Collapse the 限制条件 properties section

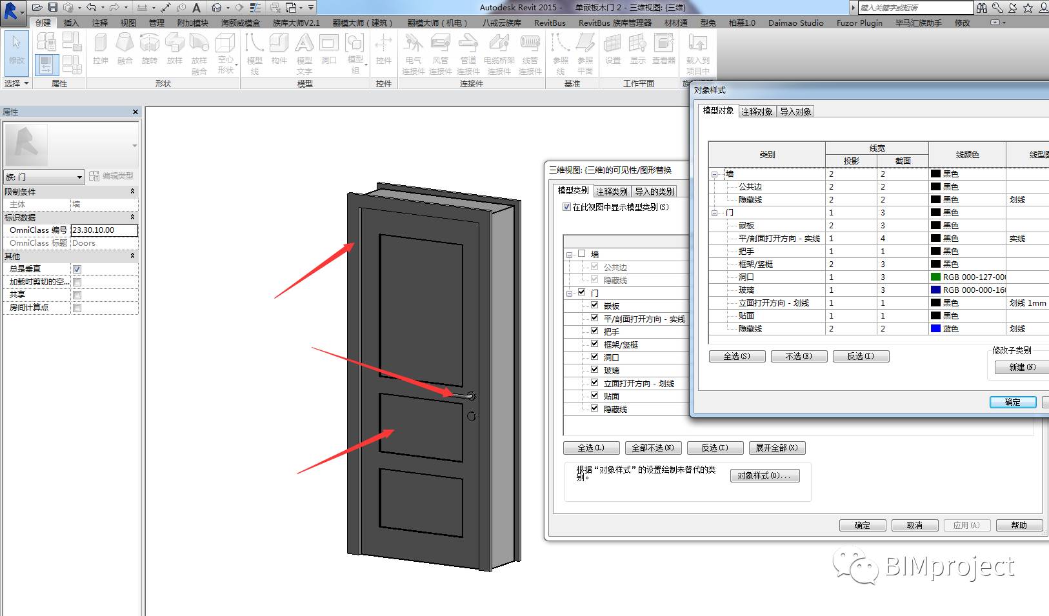[132, 192]
